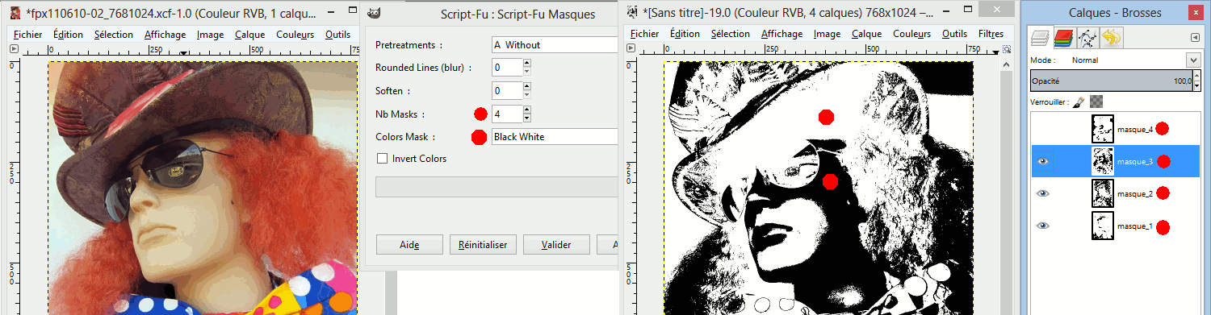Open the dock tab configuration menu arrow
1211x315 pixels.
pyautogui.click(x=1195, y=37)
